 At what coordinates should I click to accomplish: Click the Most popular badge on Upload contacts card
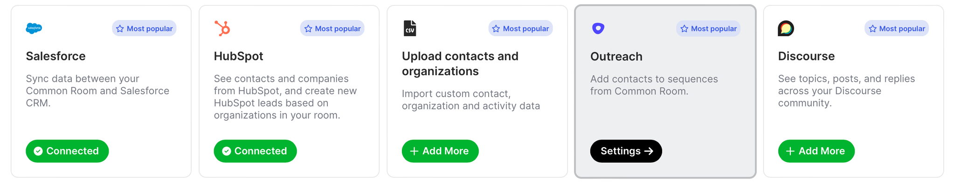[x=520, y=28]
